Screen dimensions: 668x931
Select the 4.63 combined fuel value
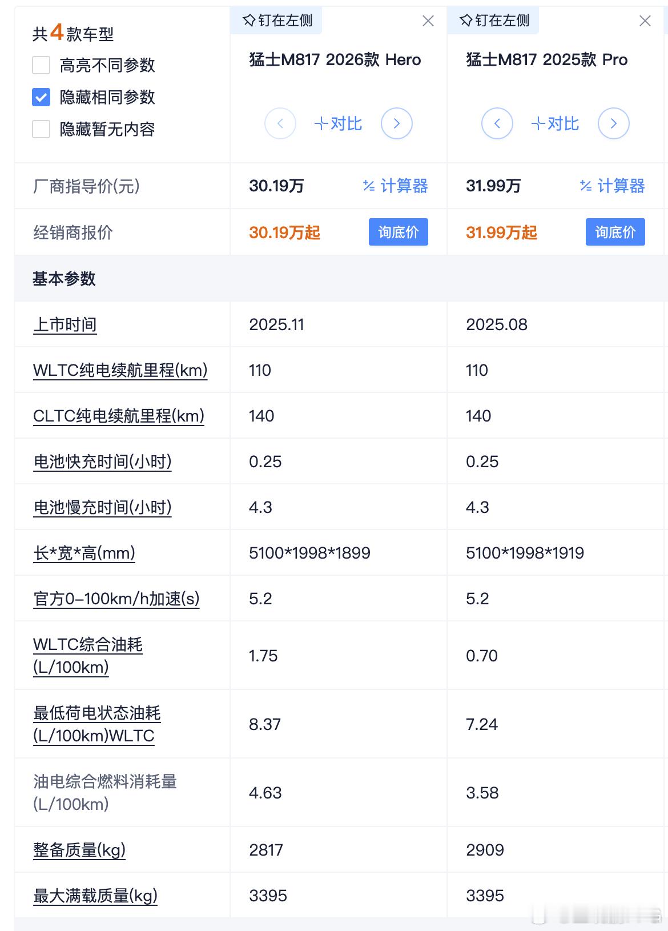265,793
